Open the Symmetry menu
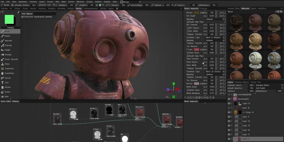The height and width of the screenshot is (142, 284). [23, 2]
